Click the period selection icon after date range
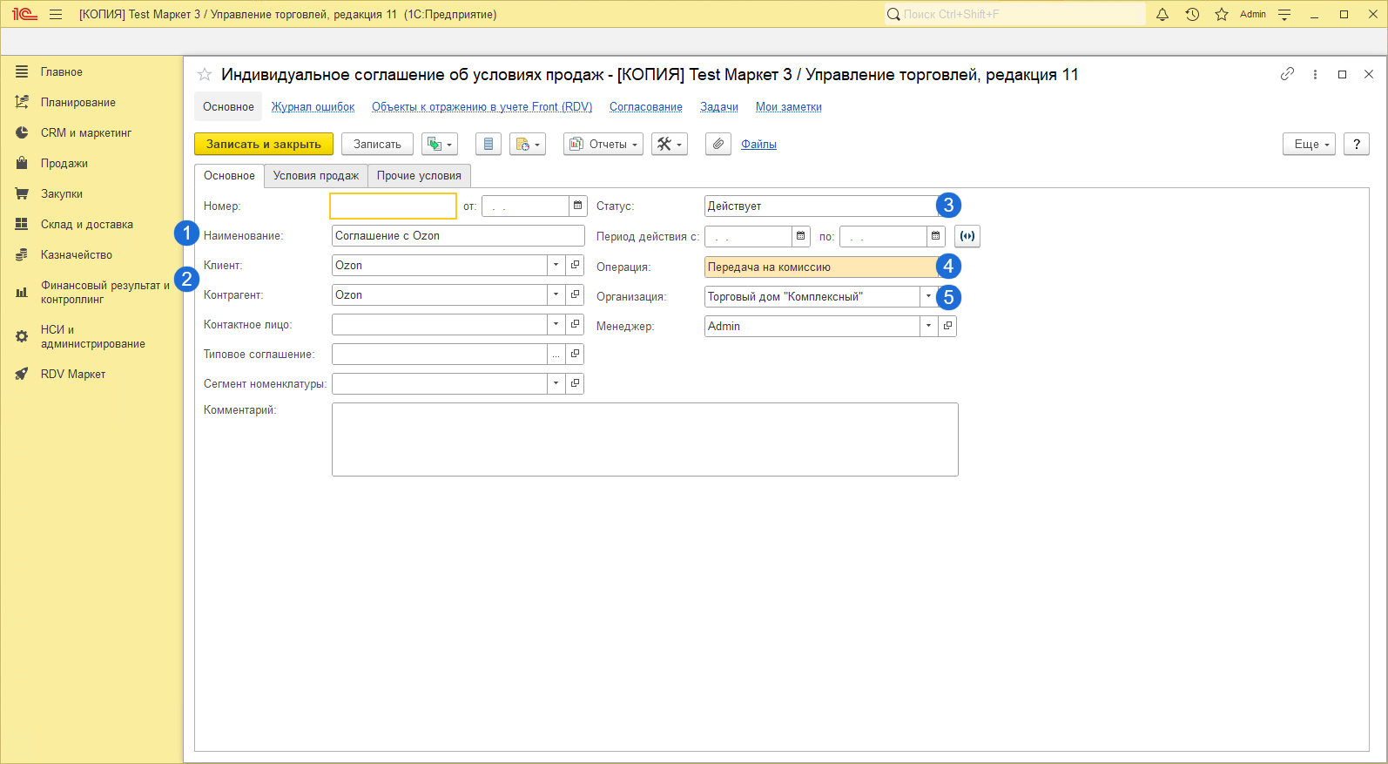Viewport: 1388px width, 764px height. [x=967, y=236]
